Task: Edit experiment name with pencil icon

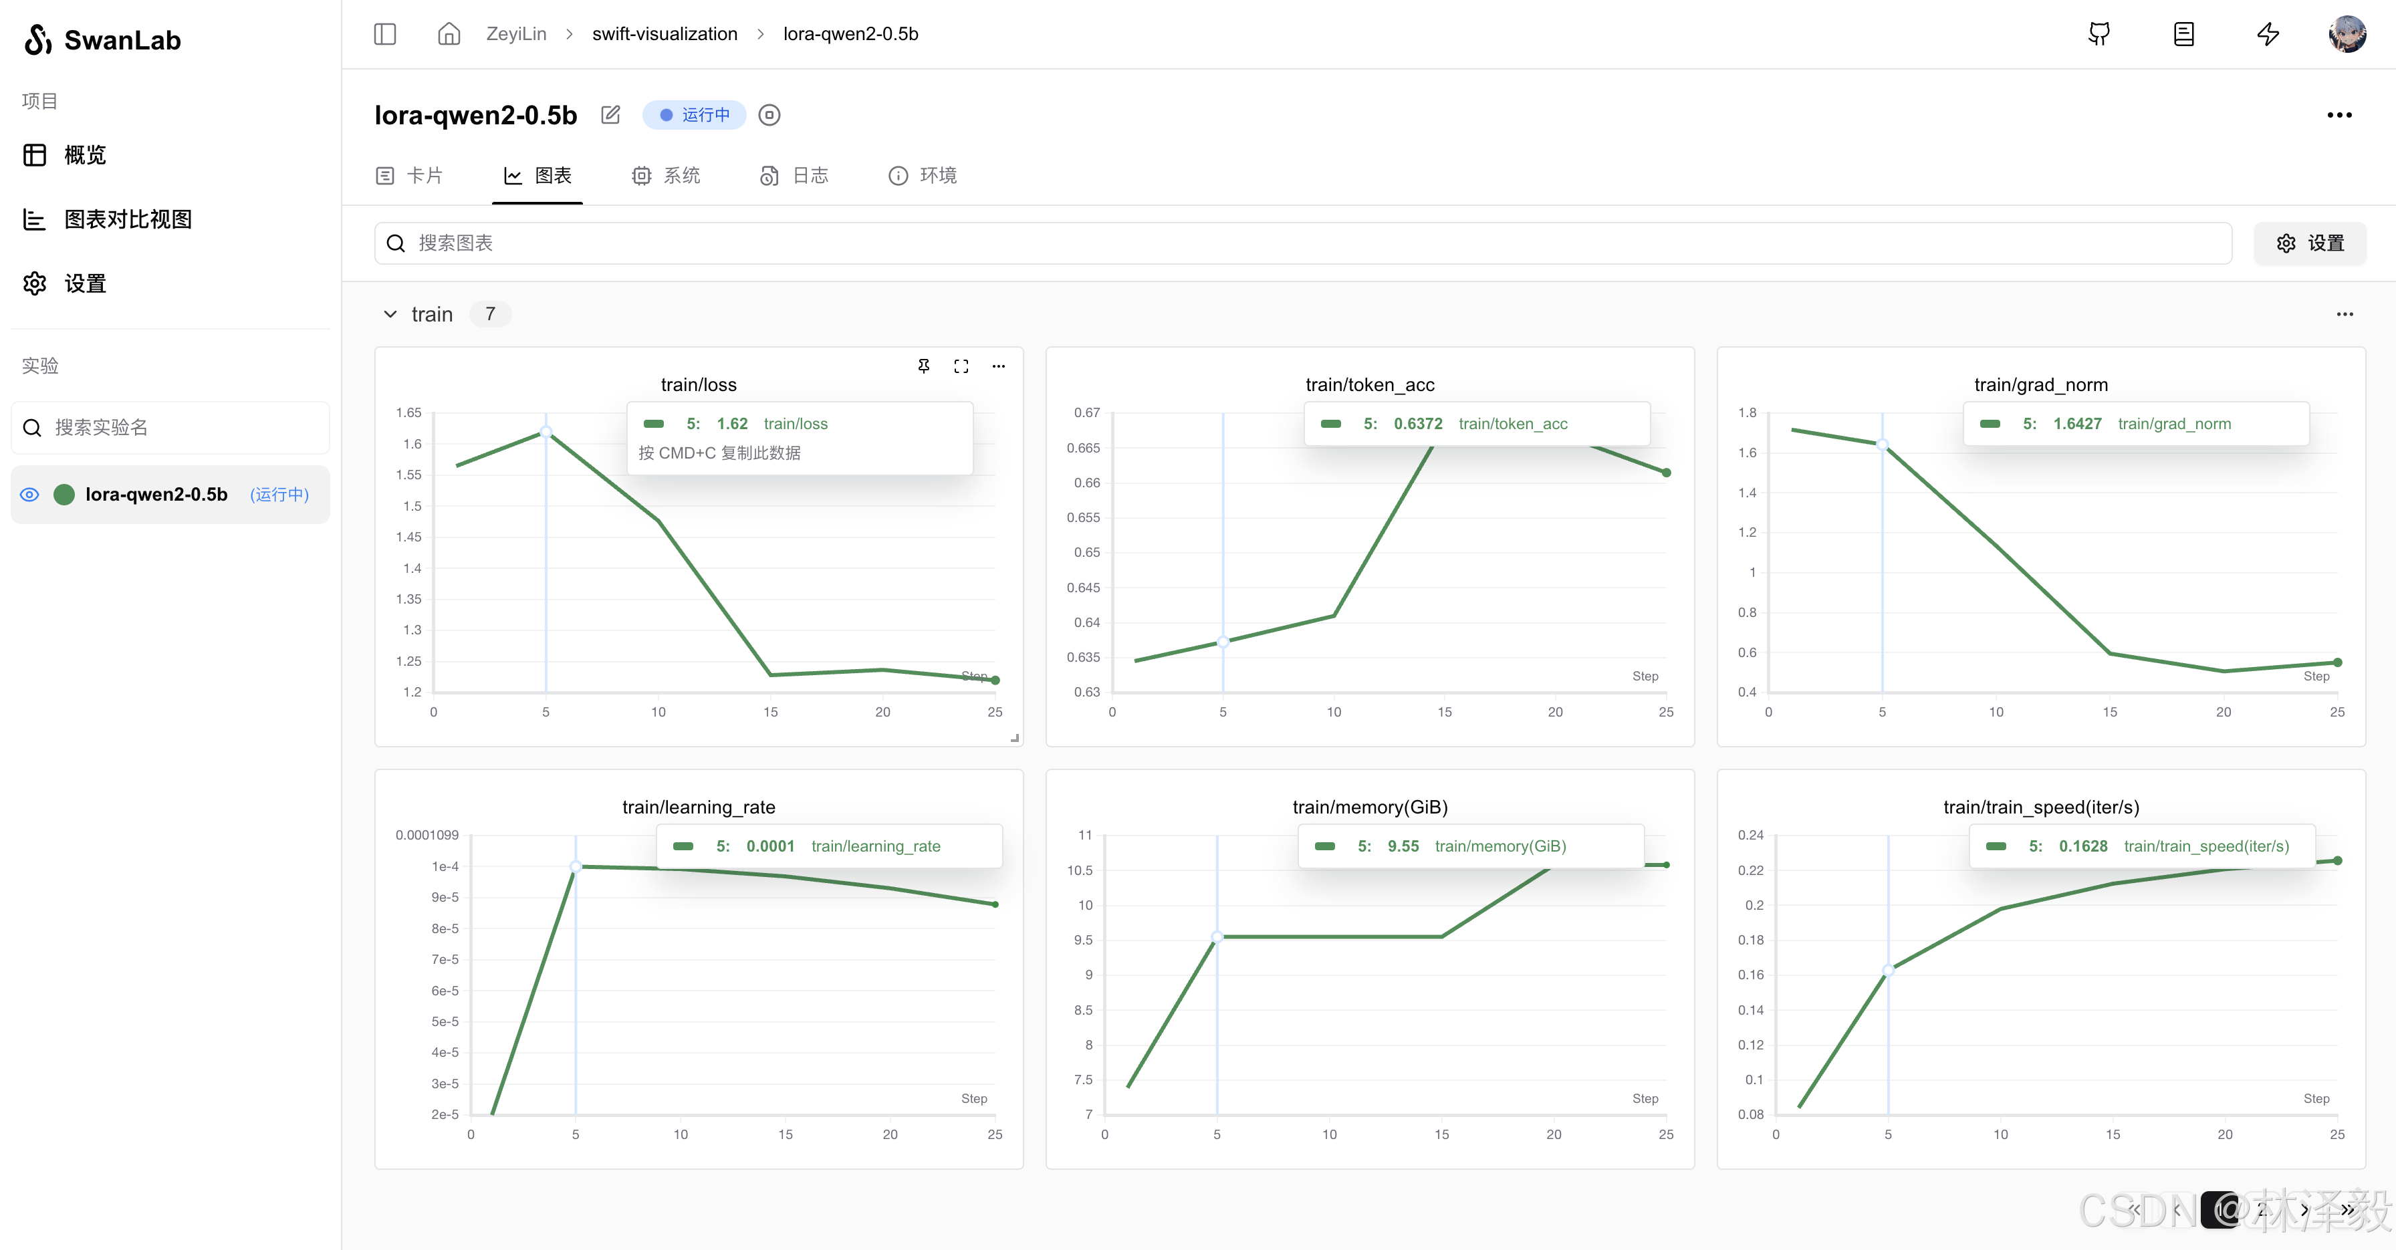Action: tap(610, 116)
